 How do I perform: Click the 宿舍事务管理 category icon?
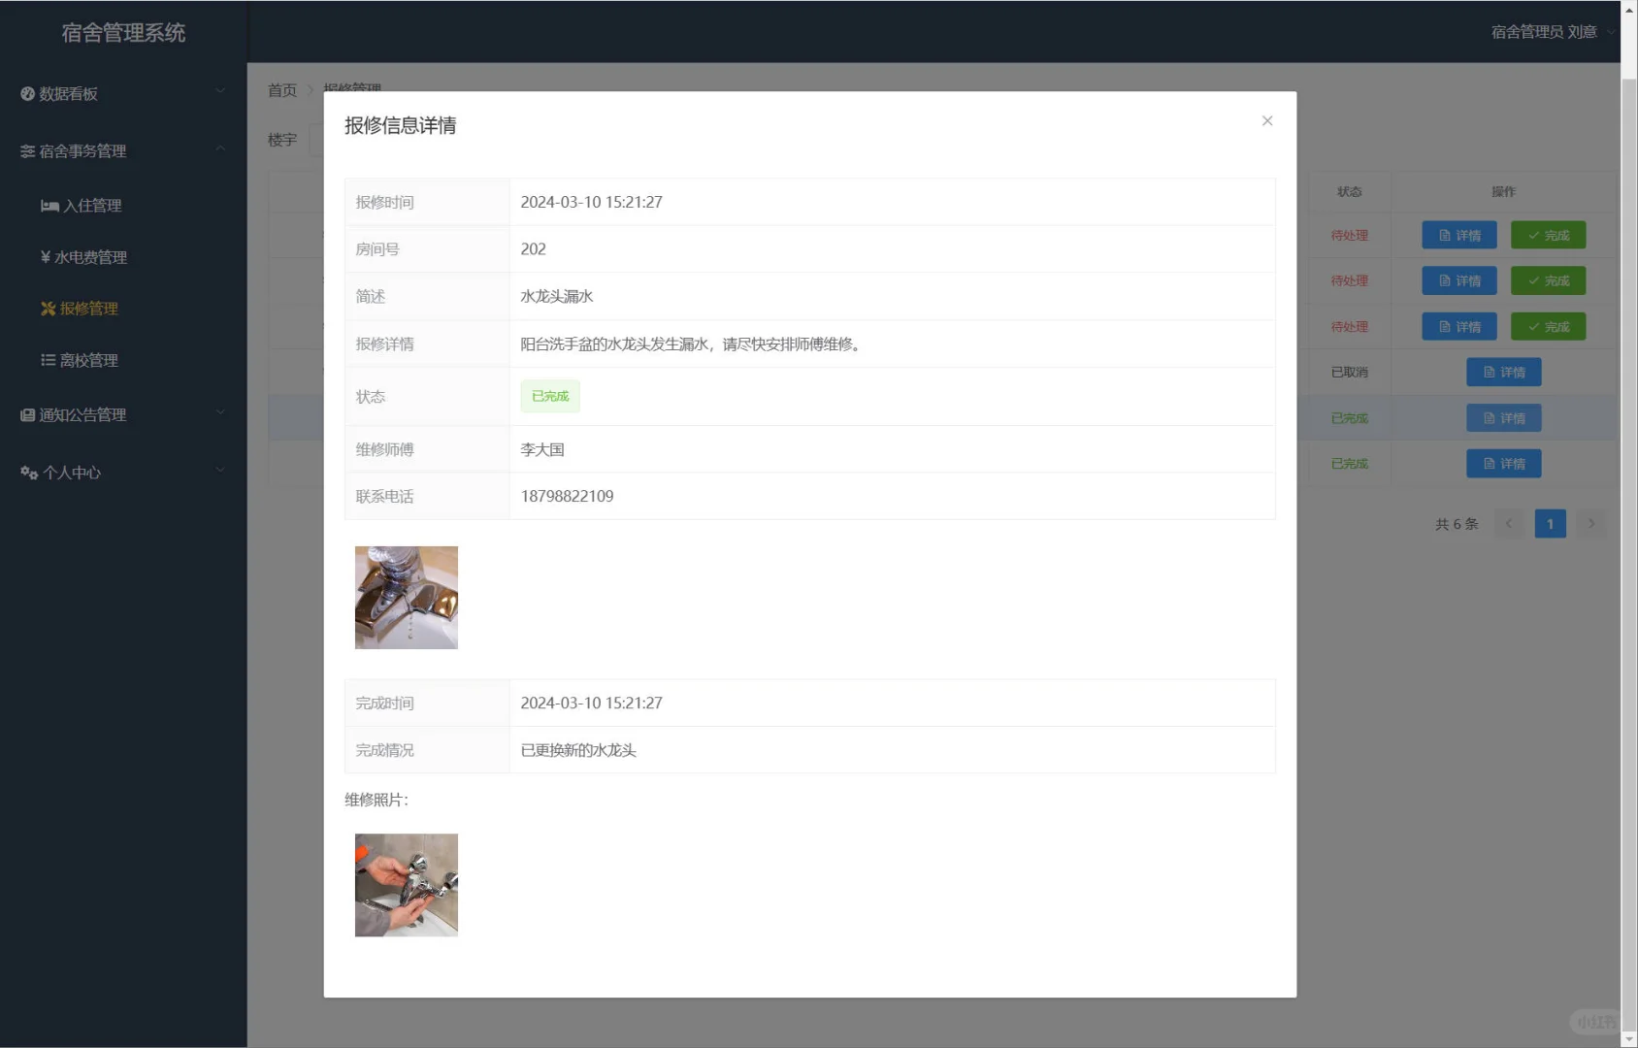click(x=25, y=151)
